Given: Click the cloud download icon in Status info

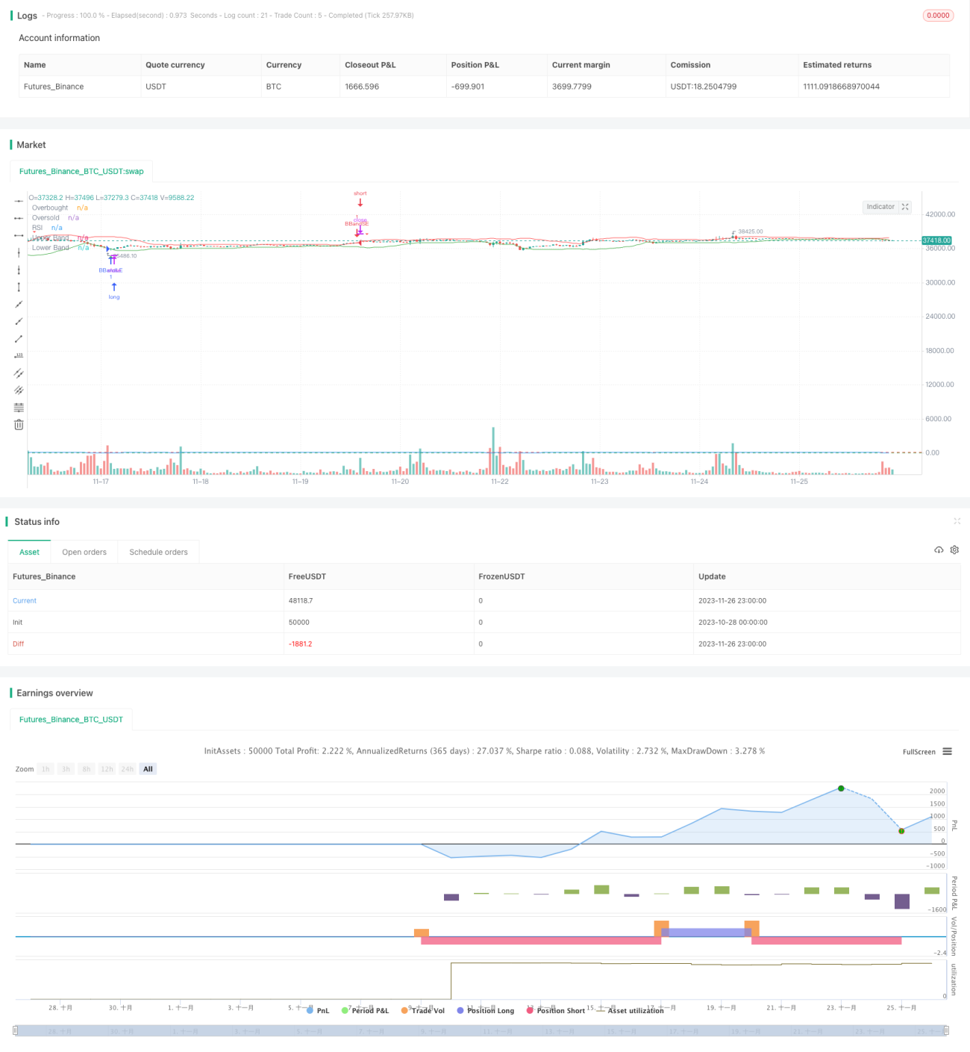Looking at the screenshot, I should 939,550.
